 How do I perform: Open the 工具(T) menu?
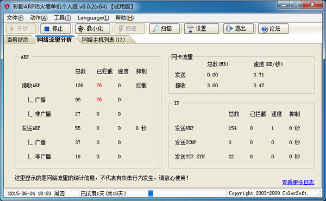tap(62, 18)
